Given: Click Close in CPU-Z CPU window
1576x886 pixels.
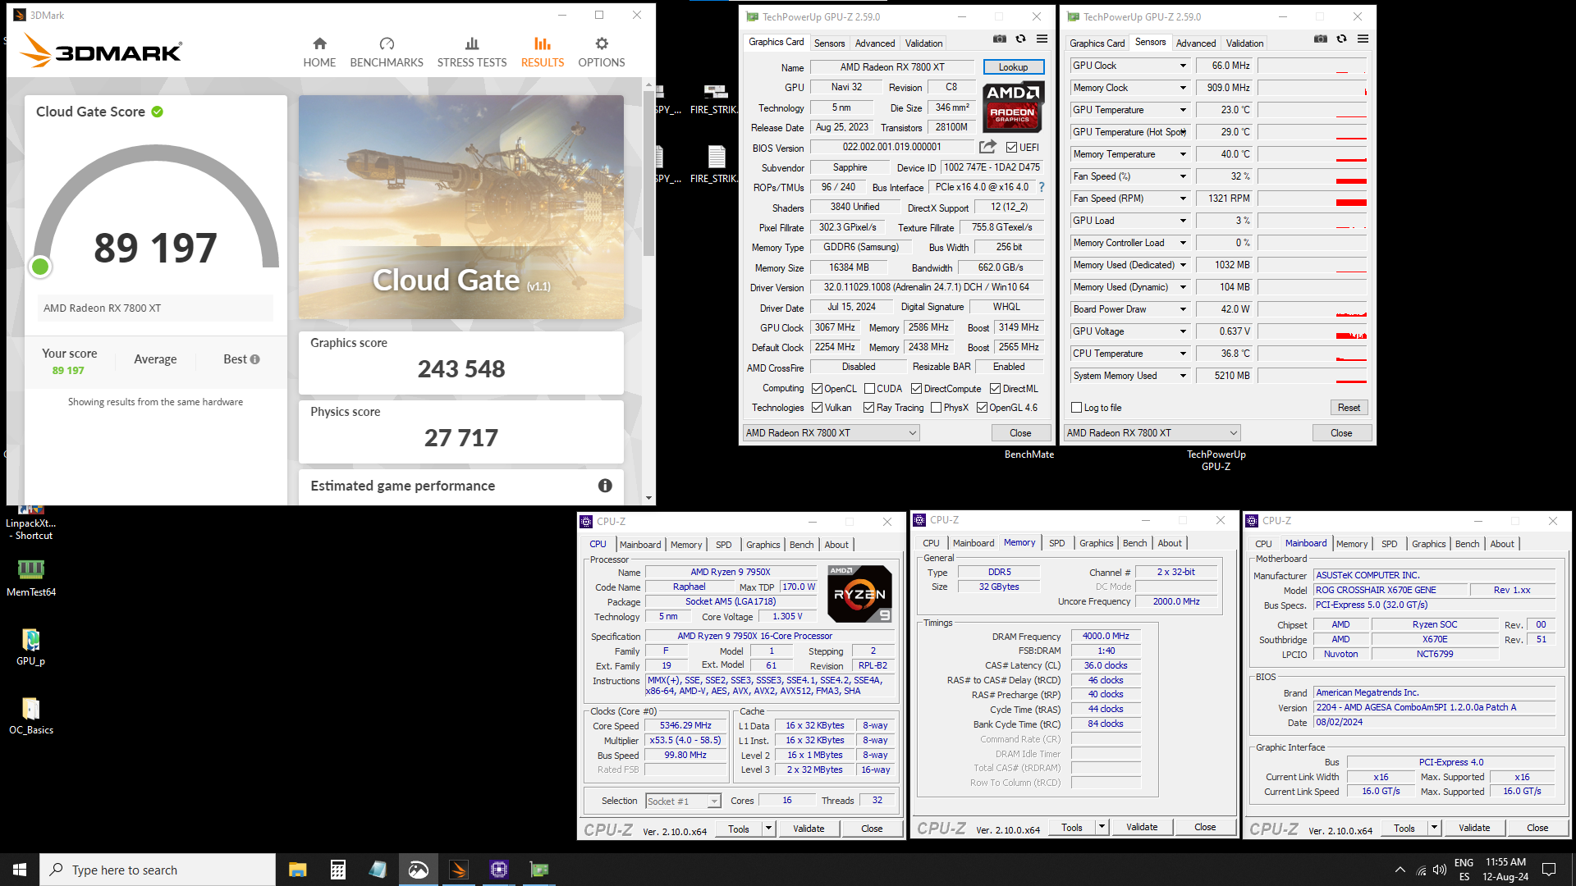Looking at the screenshot, I should (x=872, y=829).
